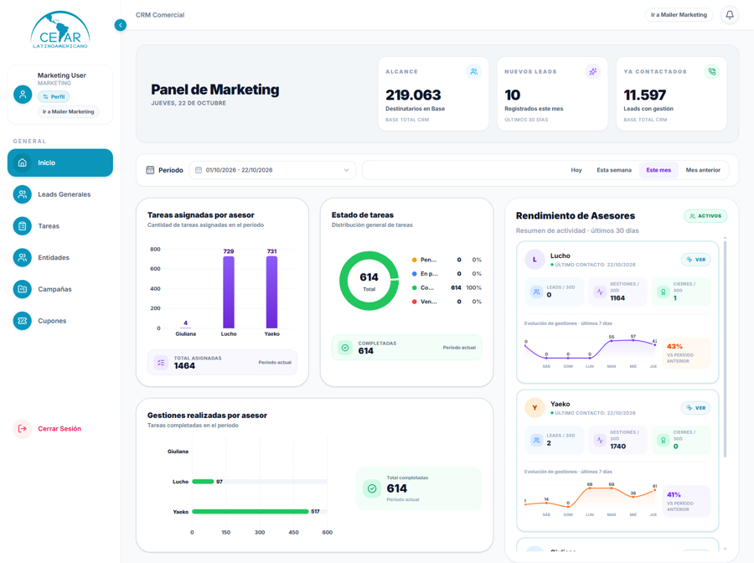Screen dimensions: 754x563
Task: Click the Cerrar Sesión logout icon
Action: coord(22,428)
